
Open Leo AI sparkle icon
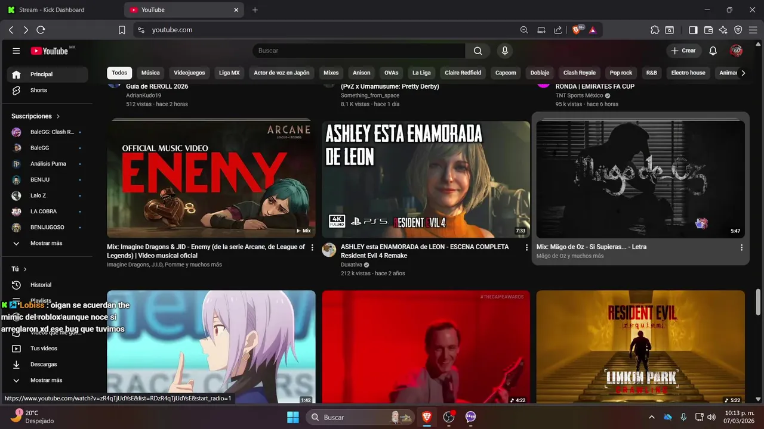[x=723, y=30]
